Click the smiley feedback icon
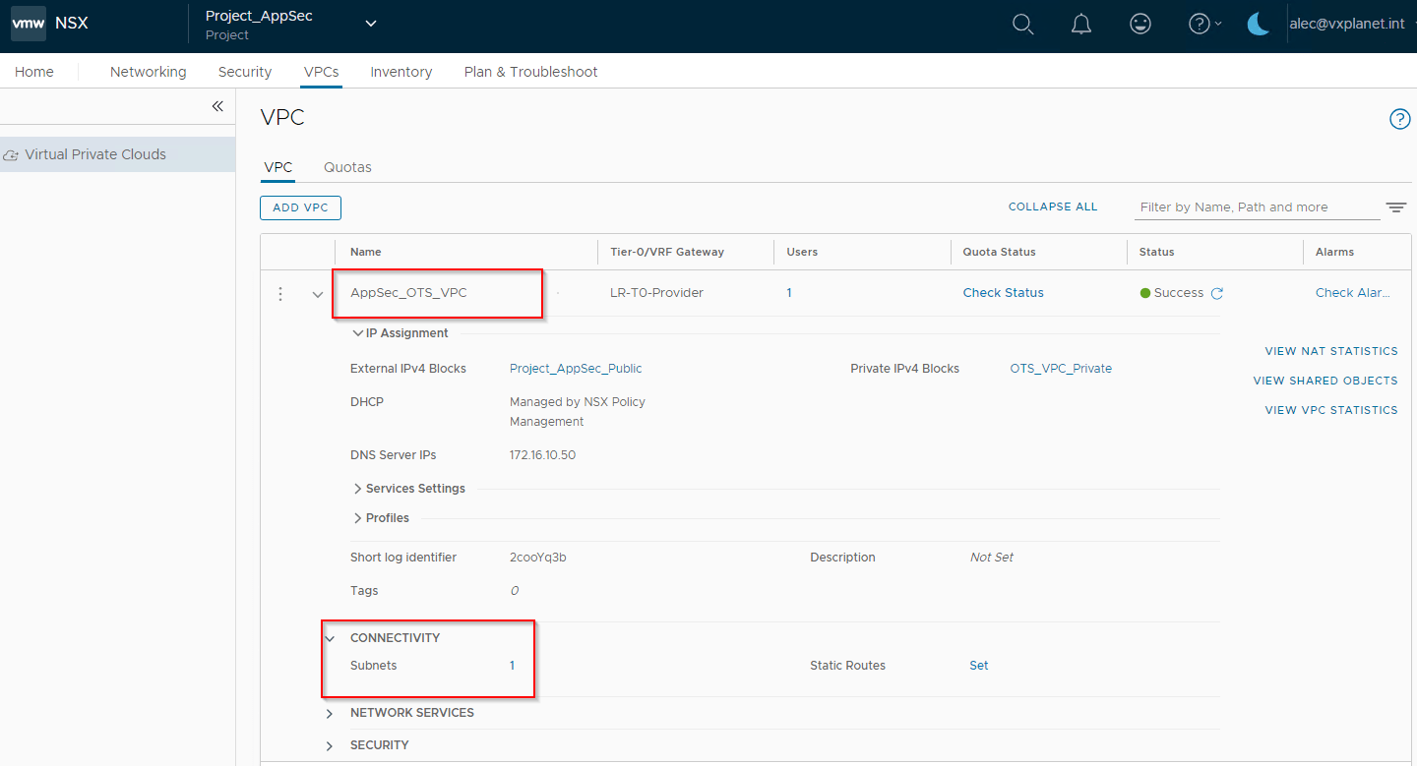 coord(1140,25)
